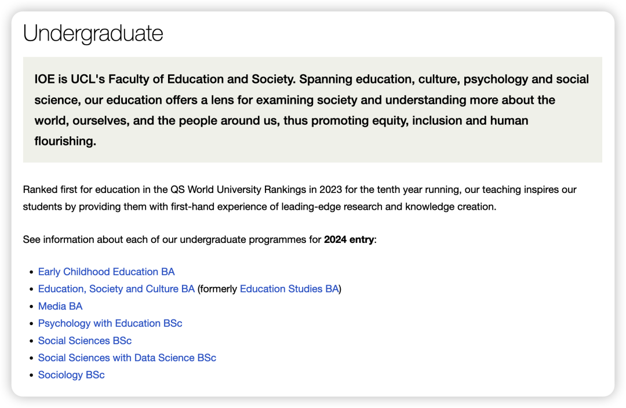The width and height of the screenshot is (626, 408).
Task: Click the bullet point beside Media BA
Action: (31, 307)
